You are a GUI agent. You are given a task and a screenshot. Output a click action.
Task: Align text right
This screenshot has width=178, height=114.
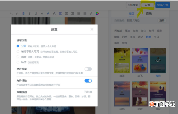tap(73, 13)
